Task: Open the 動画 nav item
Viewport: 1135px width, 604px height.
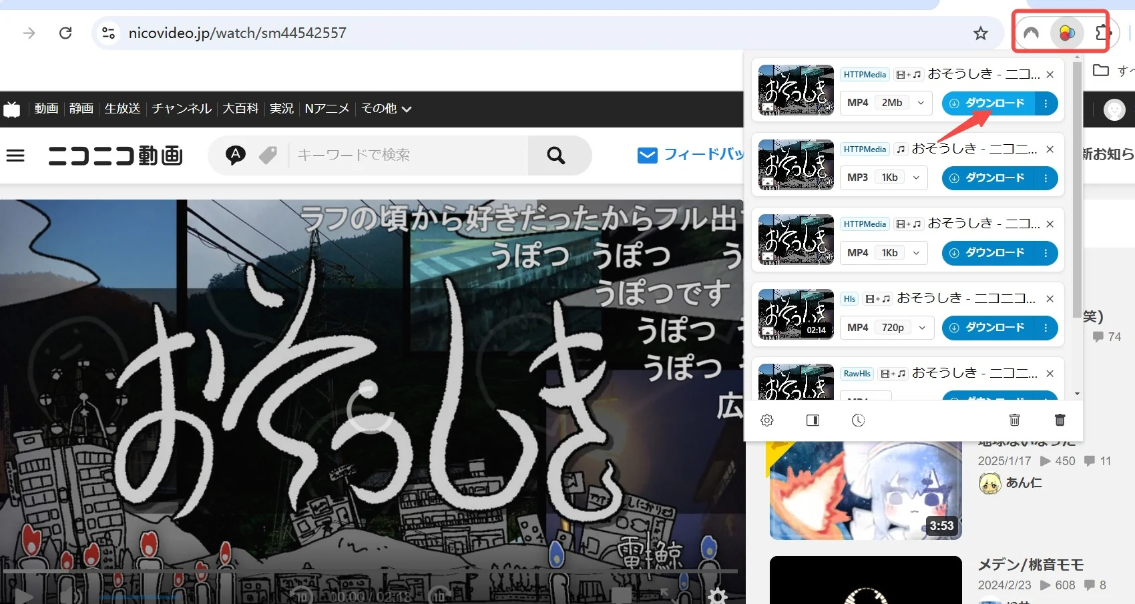Action: pos(47,109)
